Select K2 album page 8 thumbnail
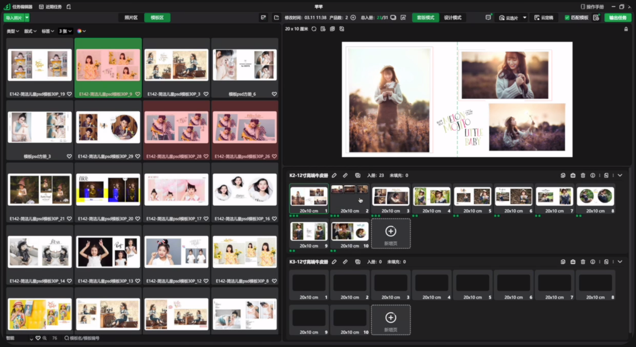This screenshot has height=347, width=636. coord(595,199)
